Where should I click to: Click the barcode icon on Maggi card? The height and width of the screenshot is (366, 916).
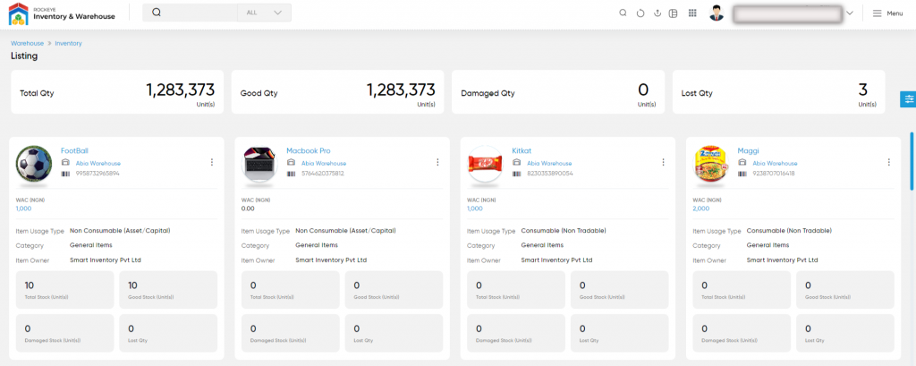[742, 174]
